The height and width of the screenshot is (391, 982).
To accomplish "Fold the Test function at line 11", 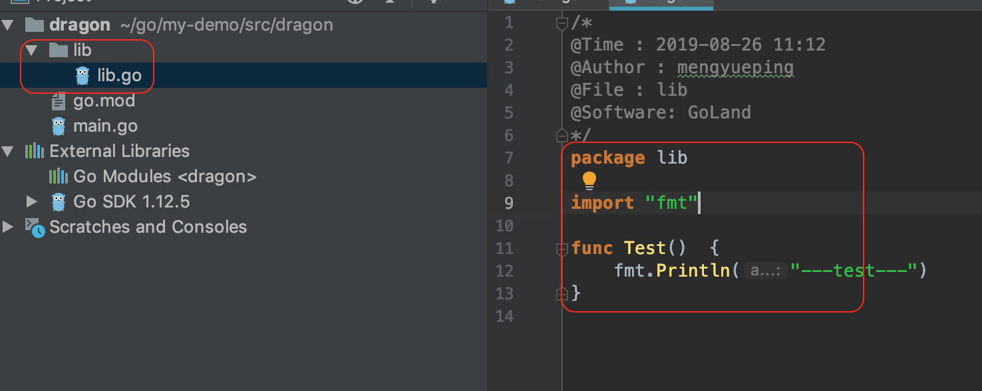I will [x=562, y=249].
